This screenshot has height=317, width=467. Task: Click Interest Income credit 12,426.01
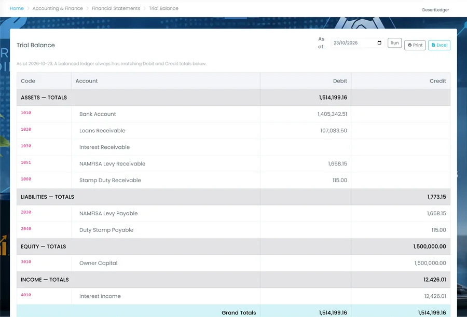(x=435, y=296)
